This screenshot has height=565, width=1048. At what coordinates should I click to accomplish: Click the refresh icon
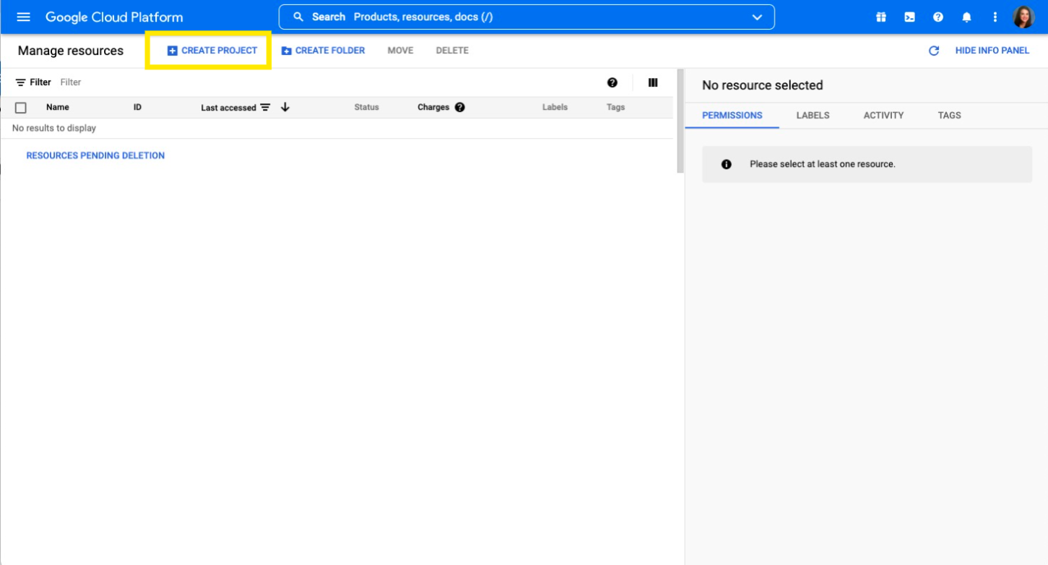[x=934, y=51]
